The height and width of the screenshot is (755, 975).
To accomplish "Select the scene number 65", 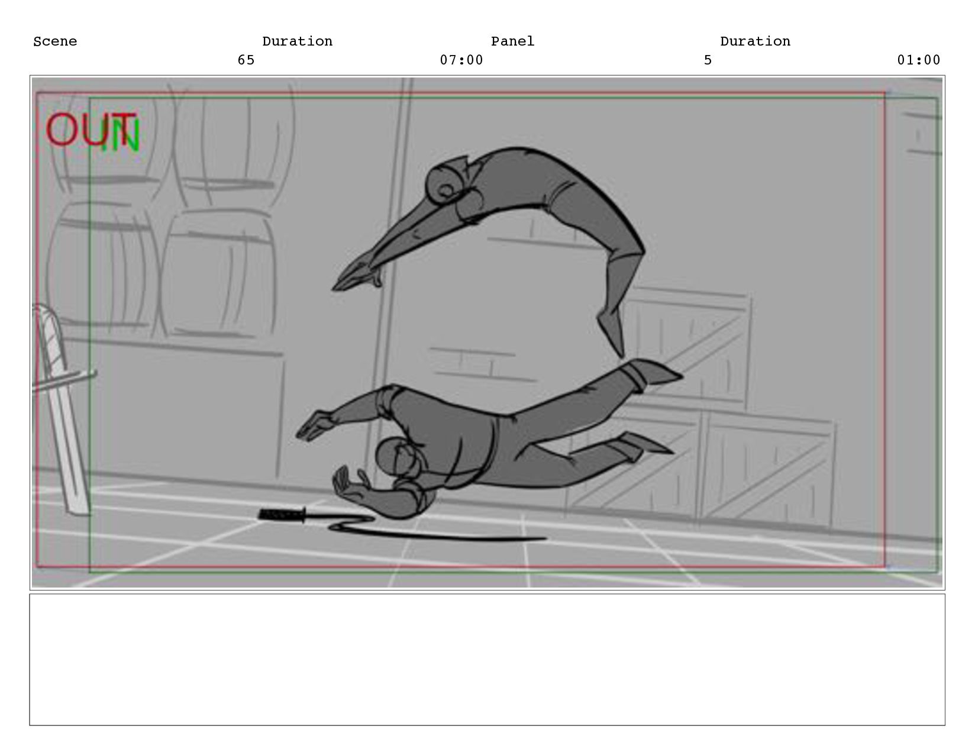I will click(x=246, y=60).
